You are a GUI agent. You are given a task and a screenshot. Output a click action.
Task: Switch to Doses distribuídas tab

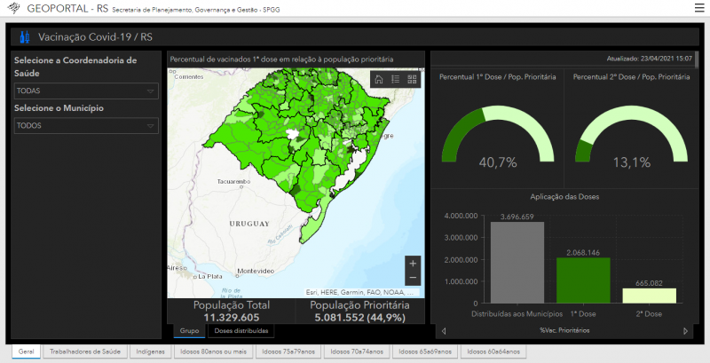[241, 331]
